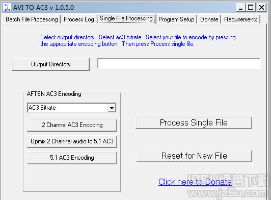Open the Process Log tab
271x200 pixels.
(79, 19)
